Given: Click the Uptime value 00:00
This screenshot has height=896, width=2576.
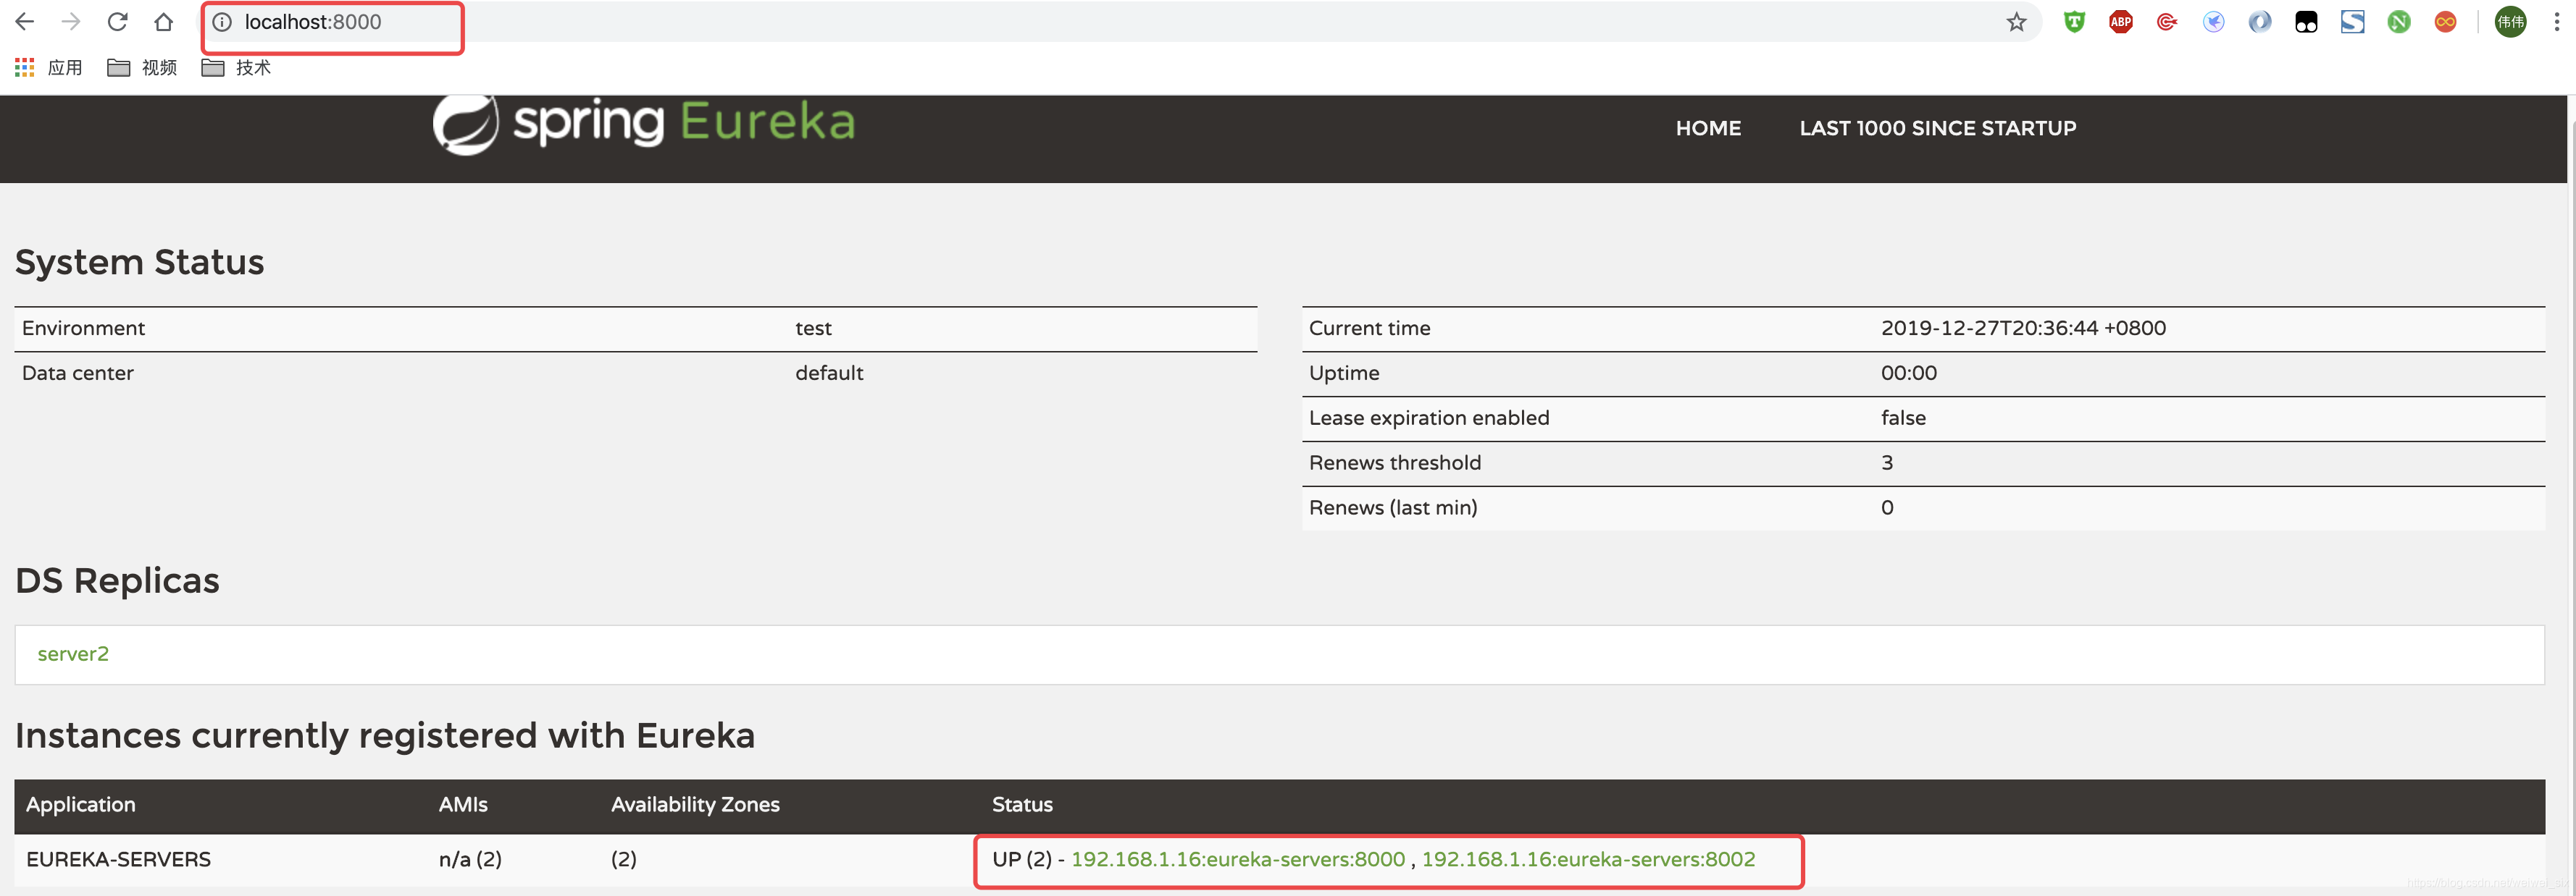Looking at the screenshot, I should click(x=1908, y=373).
